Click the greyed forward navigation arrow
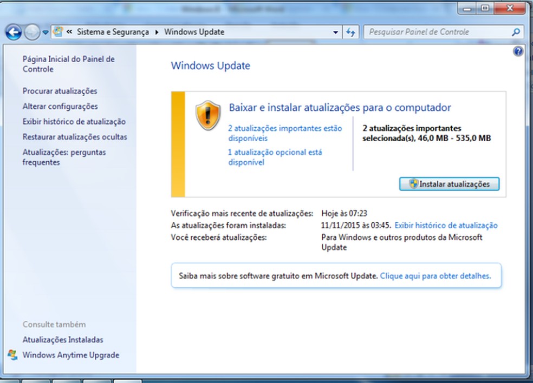The image size is (533, 383). (x=32, y=32)
